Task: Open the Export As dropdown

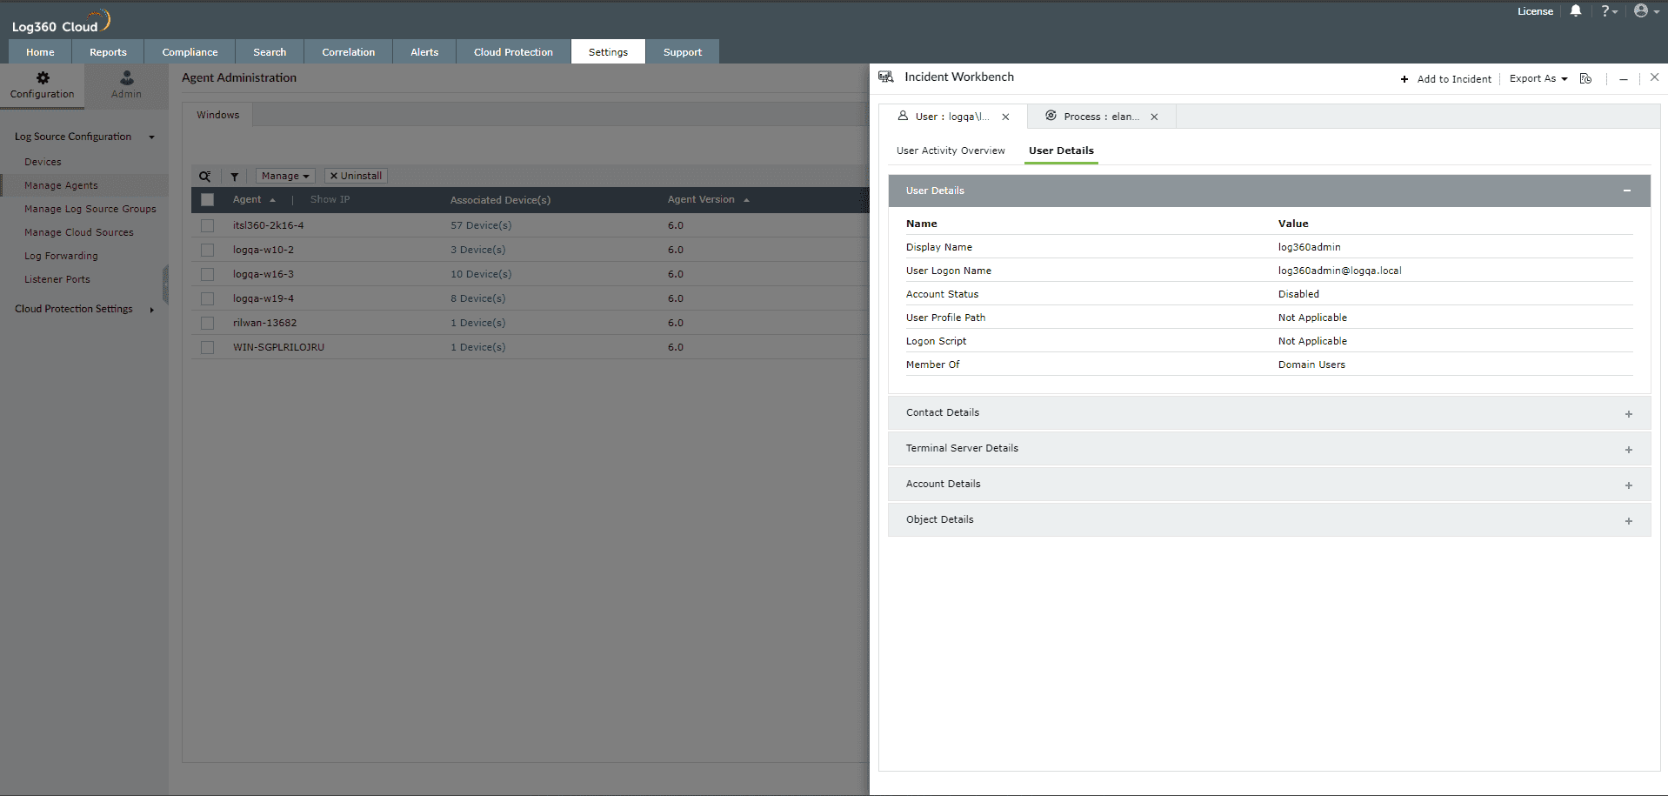Action: point(1538,78)
